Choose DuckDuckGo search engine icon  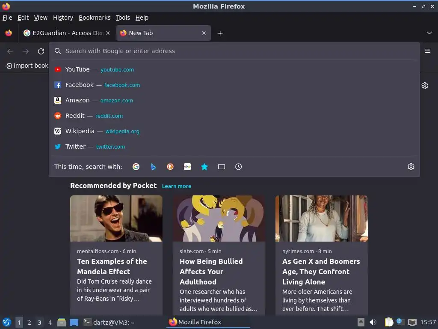click(x=170, y=167)
